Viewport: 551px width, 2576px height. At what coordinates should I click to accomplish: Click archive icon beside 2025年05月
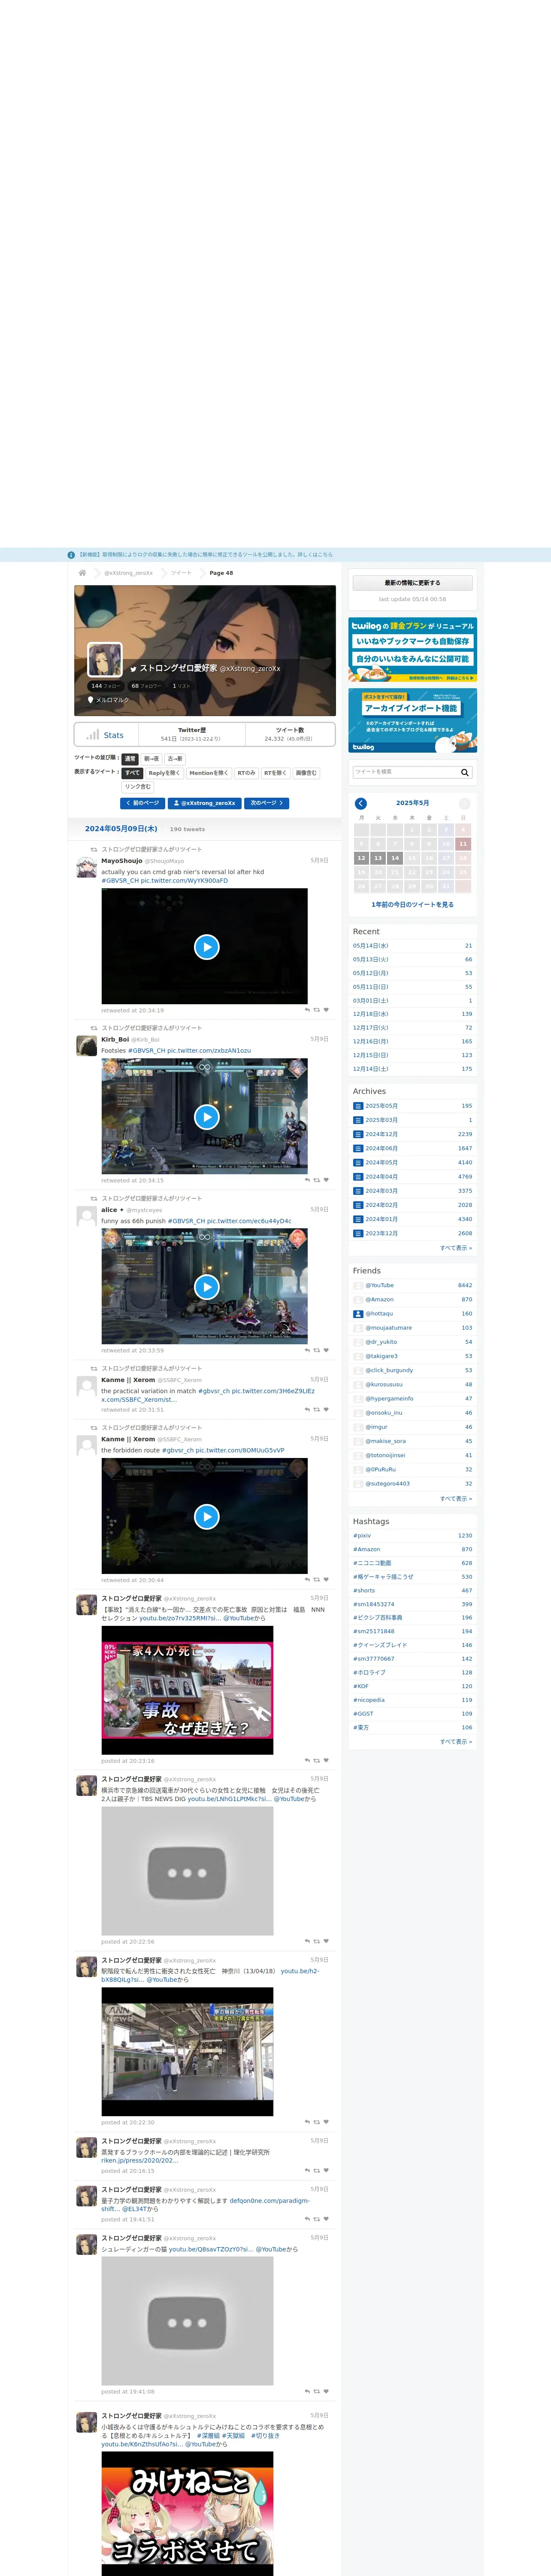pos(358,1106)
